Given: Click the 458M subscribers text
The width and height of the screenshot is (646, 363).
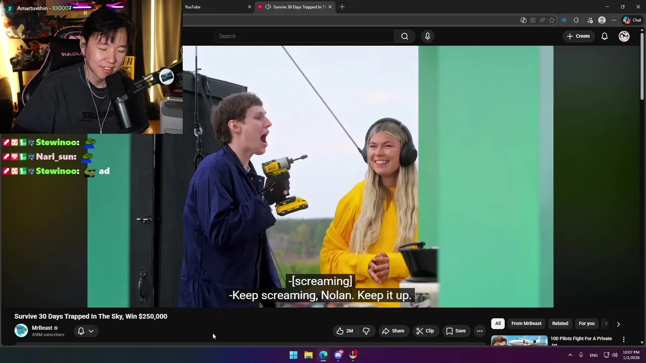Looking at the screenshot, I should pos(48,335).
